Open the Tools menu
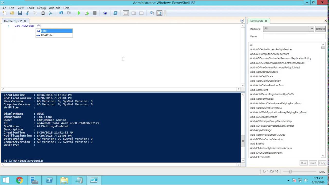This screenshot has width=329, height=185. [30, 8]
